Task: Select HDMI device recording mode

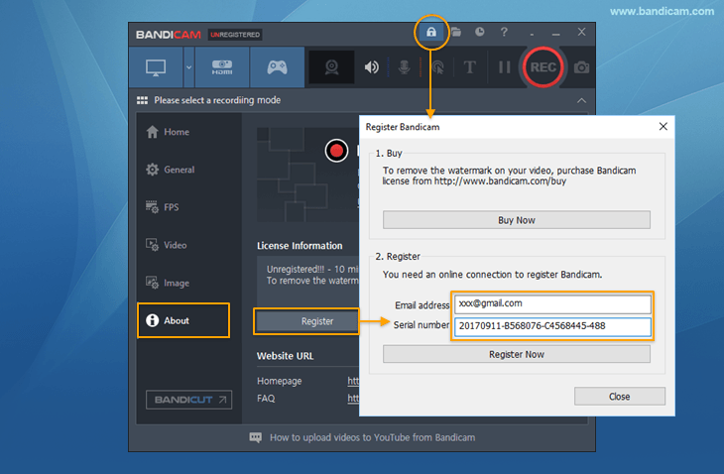Action: [x=222, y=67]
